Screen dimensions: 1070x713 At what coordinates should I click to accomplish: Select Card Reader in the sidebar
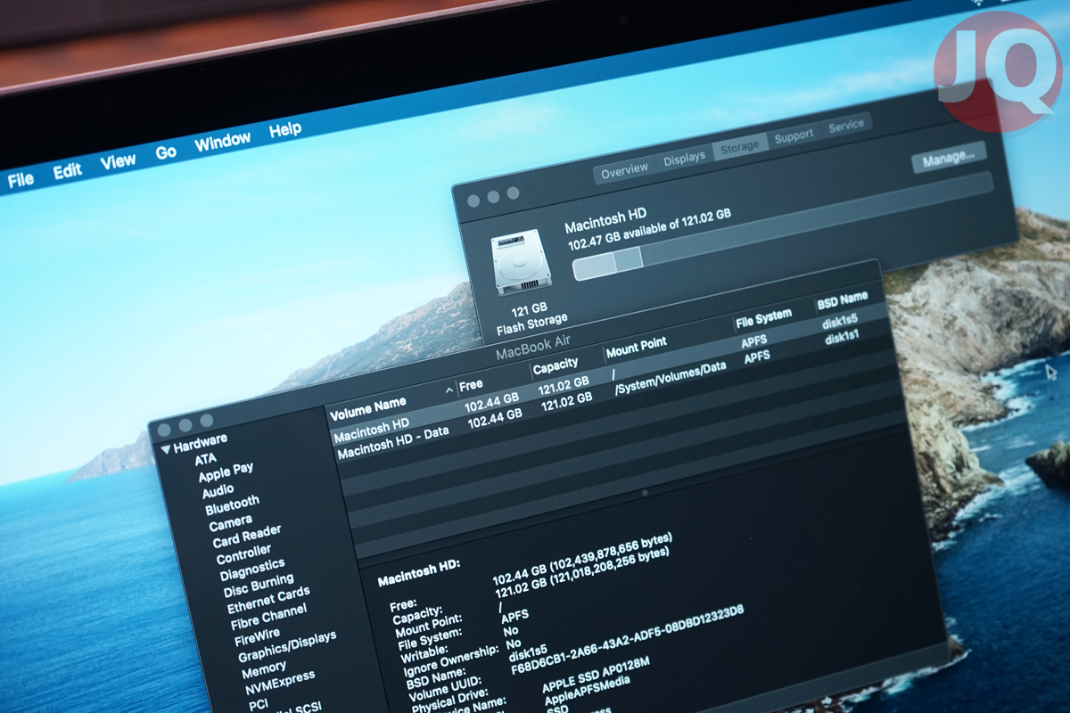click(x=247, y=537)
